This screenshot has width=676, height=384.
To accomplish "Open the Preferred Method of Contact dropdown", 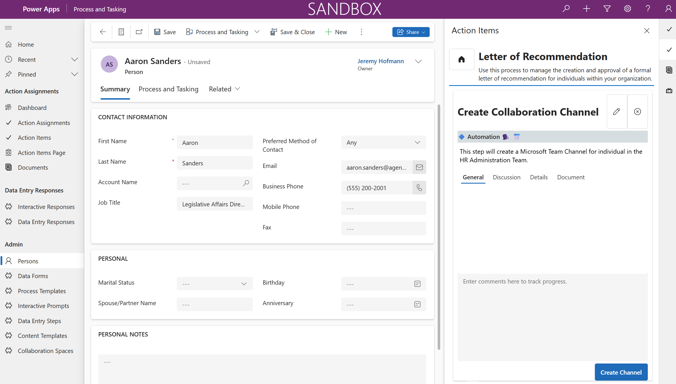I will pyautogui.click(x=383, y=142).
